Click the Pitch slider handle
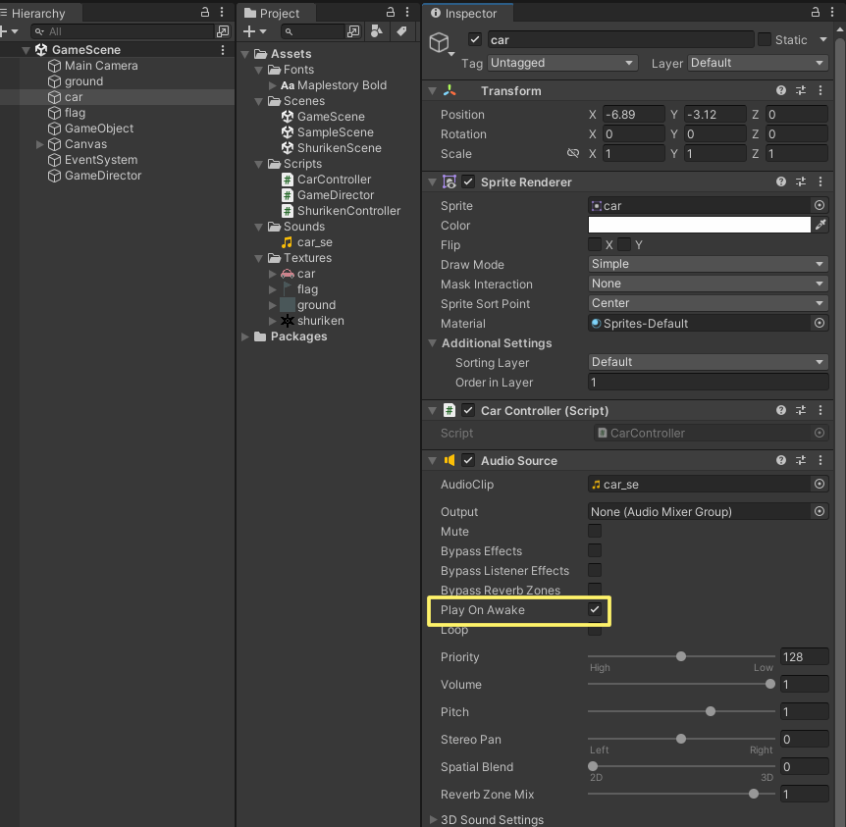Screen dimensions: 846x827 pos(711,711)
